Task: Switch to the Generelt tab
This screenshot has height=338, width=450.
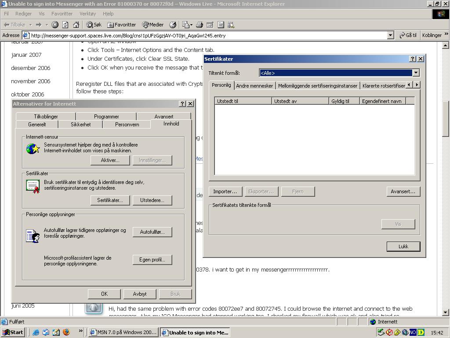Action: click(x=37, y=125)
